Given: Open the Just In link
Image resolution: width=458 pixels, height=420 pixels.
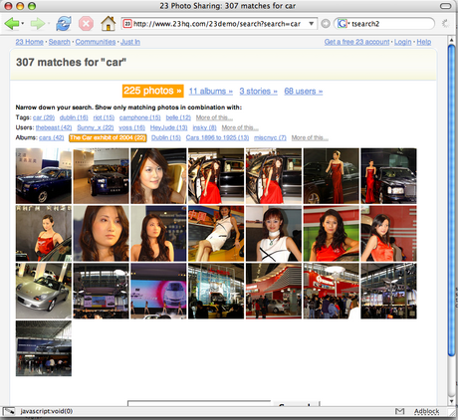Looking at the screenshot, I should [130, 42].
